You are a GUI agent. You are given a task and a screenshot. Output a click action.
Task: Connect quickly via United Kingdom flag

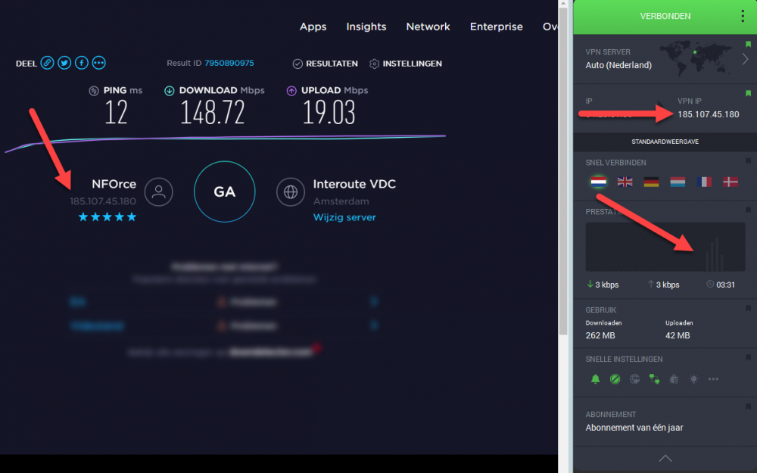pos(625,182)
